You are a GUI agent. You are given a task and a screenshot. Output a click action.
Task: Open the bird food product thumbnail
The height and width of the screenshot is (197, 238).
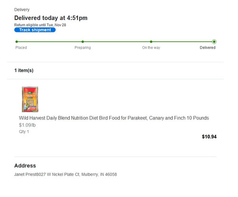coord(30,99)
